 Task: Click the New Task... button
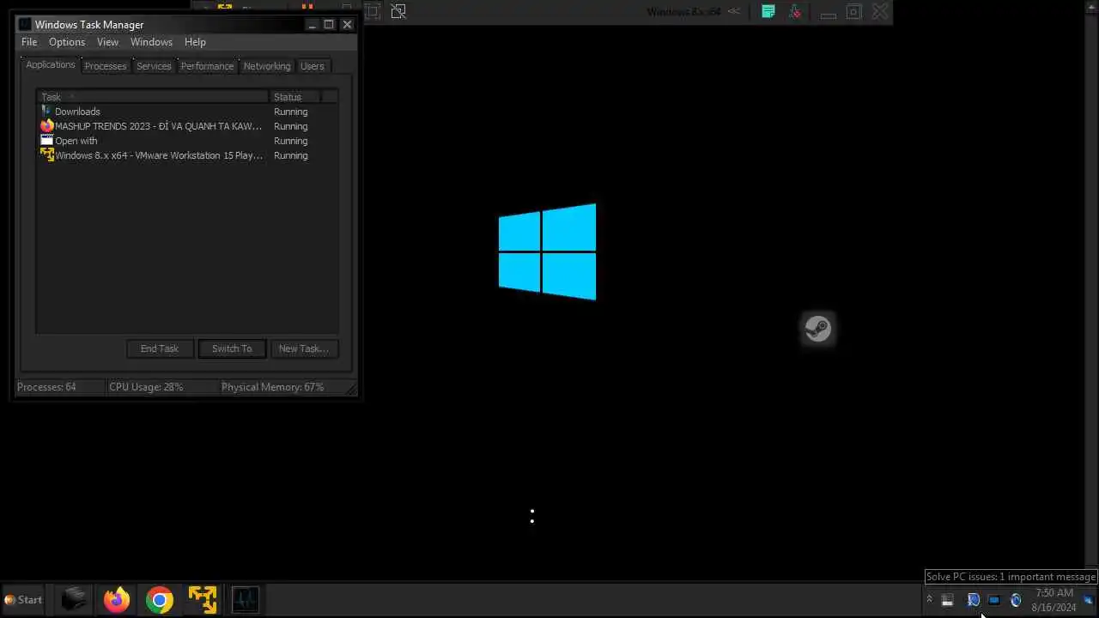pyautogui.click(x=303, y=348)
